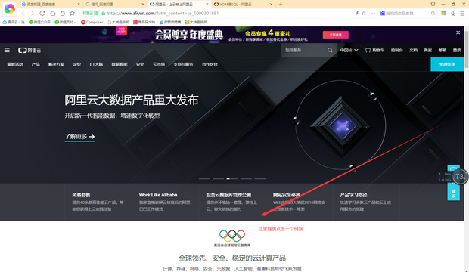Reload the page with refresh icon

point(42,13)
